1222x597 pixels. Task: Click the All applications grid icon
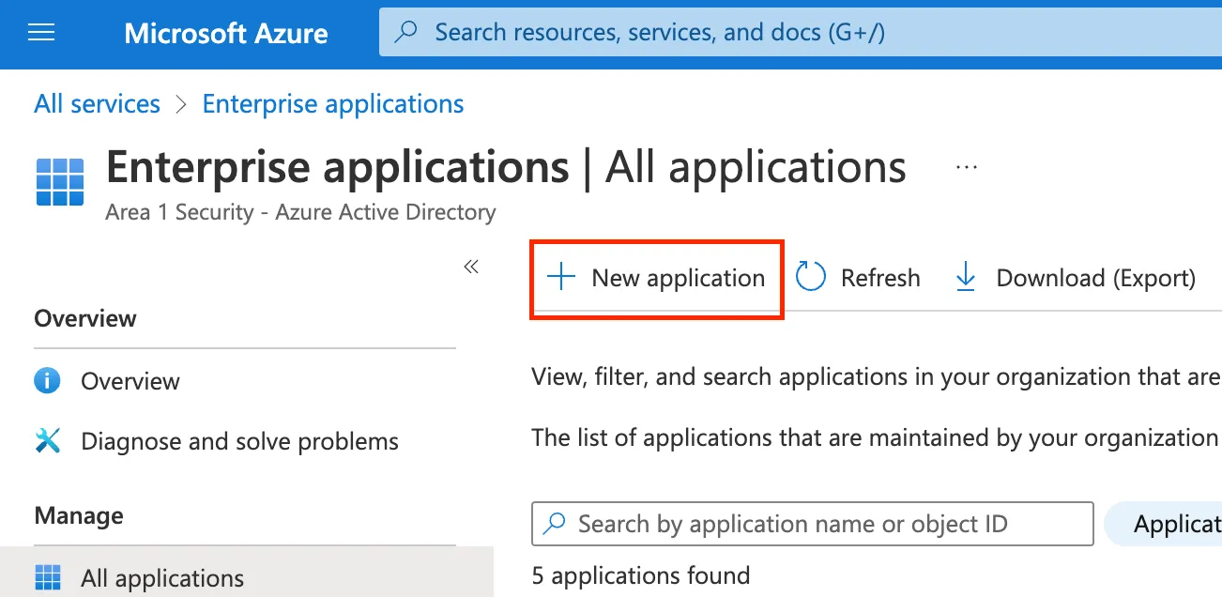tap(48, 576)
